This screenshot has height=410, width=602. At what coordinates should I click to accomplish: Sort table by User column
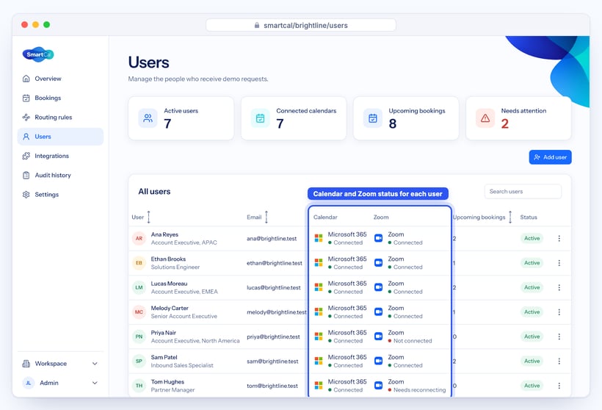coord(148,217)
